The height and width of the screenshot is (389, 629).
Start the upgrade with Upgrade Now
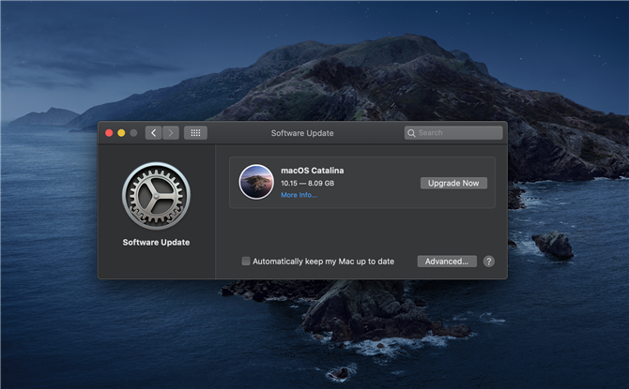tap(453, 183)
